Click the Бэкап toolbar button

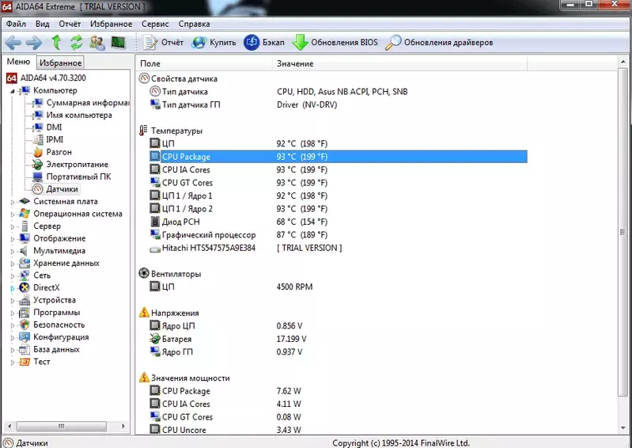[x=264, y=42]
